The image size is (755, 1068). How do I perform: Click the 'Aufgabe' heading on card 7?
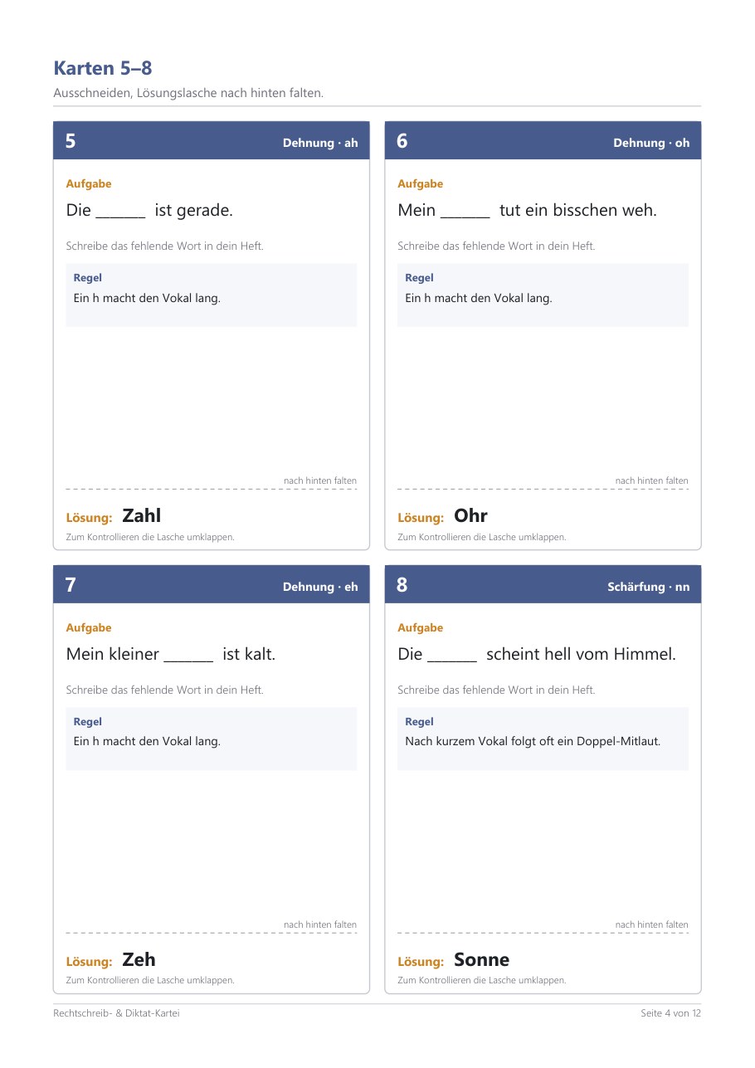tap(89, 627)
